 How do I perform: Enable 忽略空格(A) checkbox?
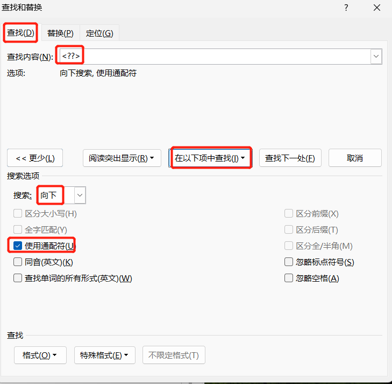click(x=289, y=278)
